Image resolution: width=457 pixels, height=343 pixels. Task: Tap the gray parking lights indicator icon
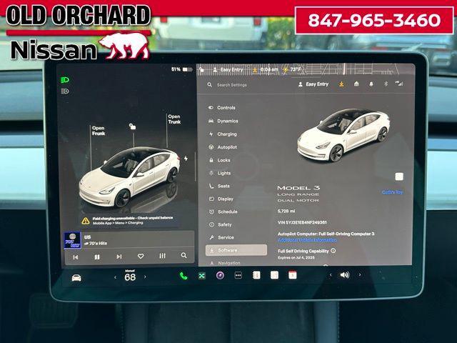point(65,91)
